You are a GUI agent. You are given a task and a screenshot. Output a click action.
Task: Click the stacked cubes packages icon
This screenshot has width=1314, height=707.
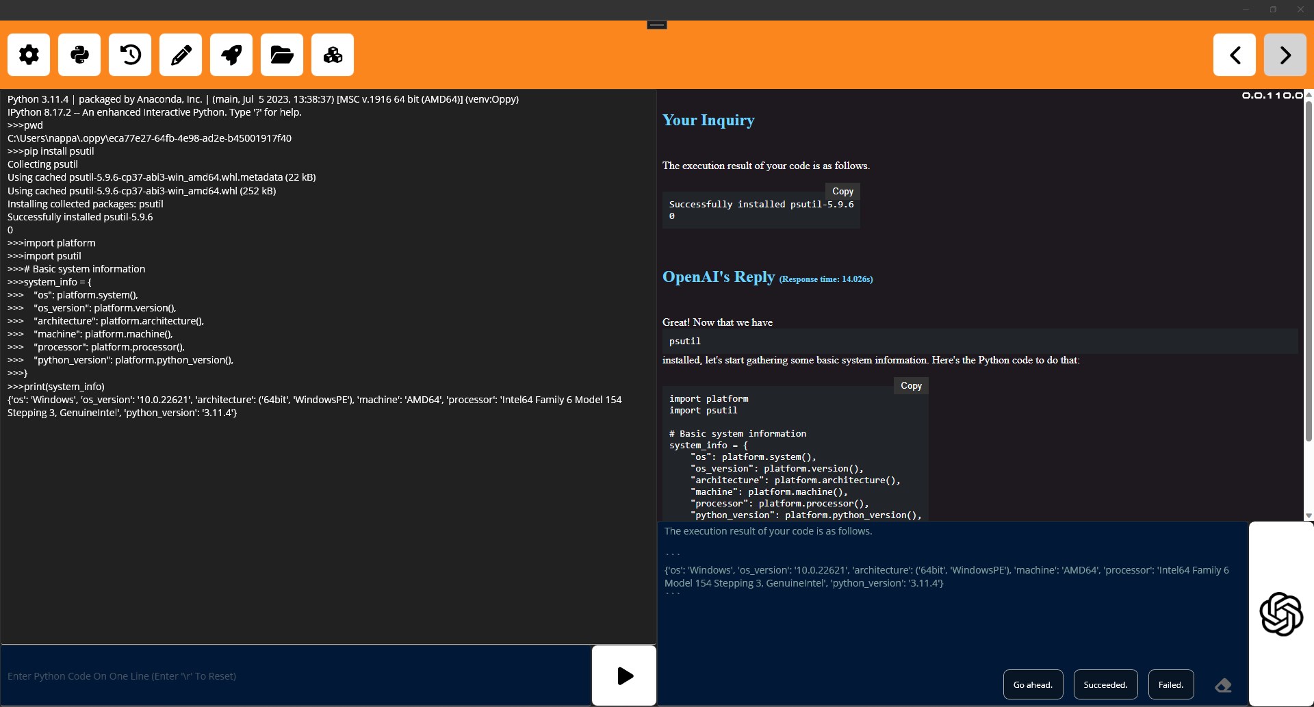[x=333, y=55]
